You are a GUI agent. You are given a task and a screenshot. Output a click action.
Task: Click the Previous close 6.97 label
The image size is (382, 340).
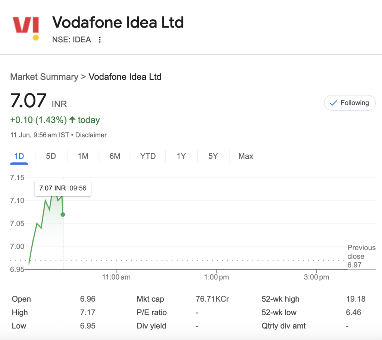[x=361, y=256]
